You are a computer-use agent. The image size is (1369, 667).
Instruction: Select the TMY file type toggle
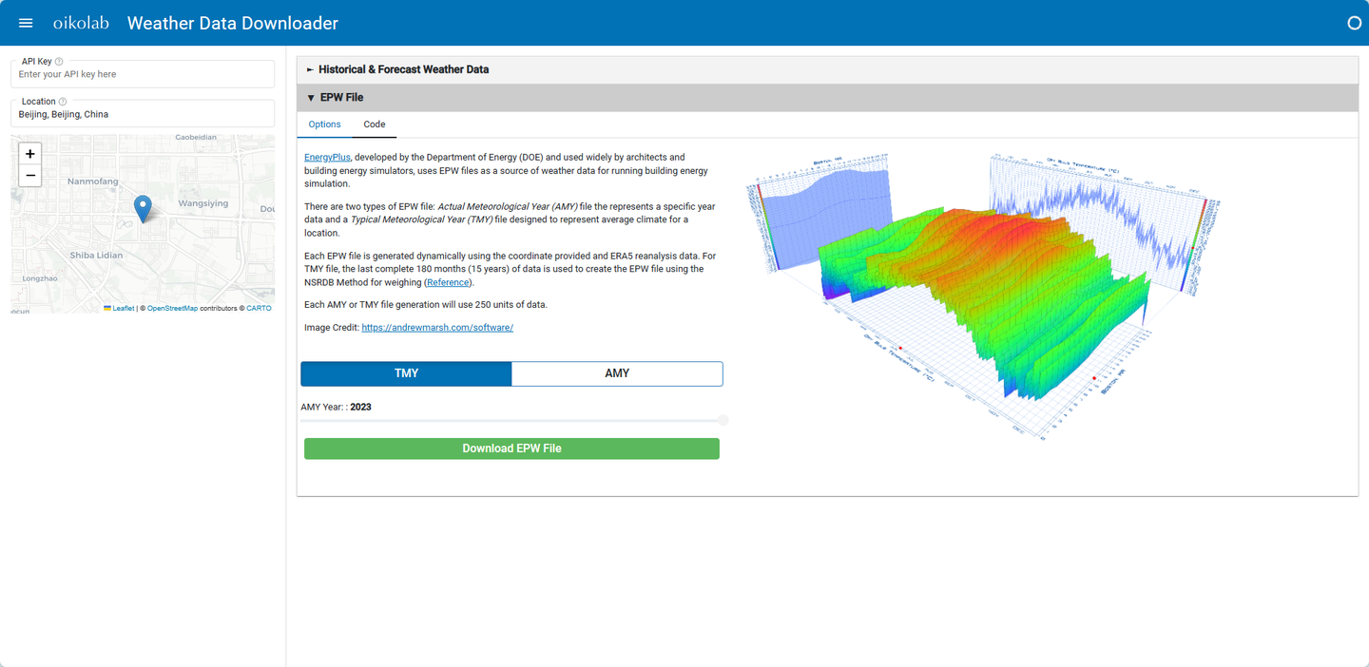(x=407, y=373)
